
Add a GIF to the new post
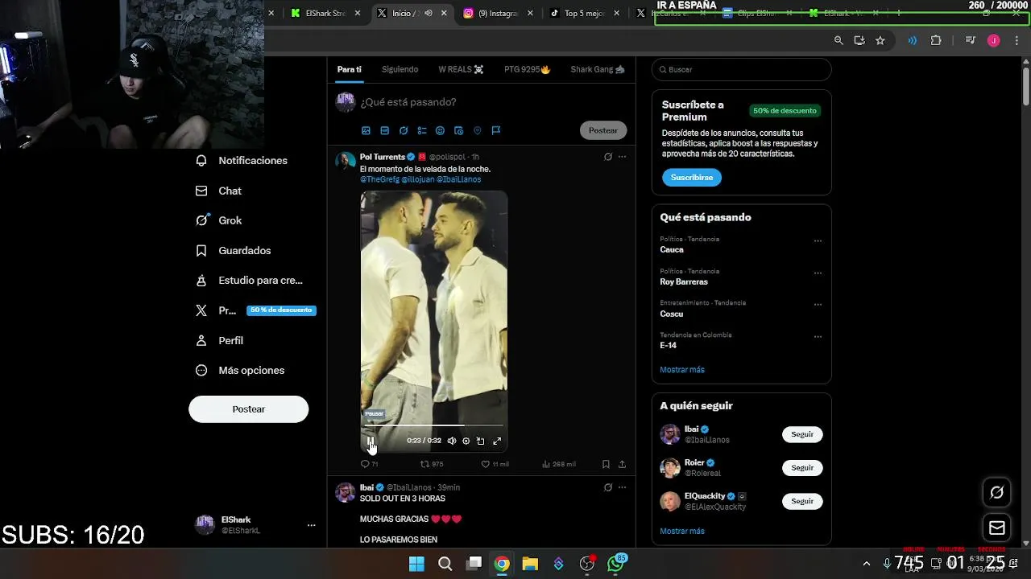click(384, 130)
